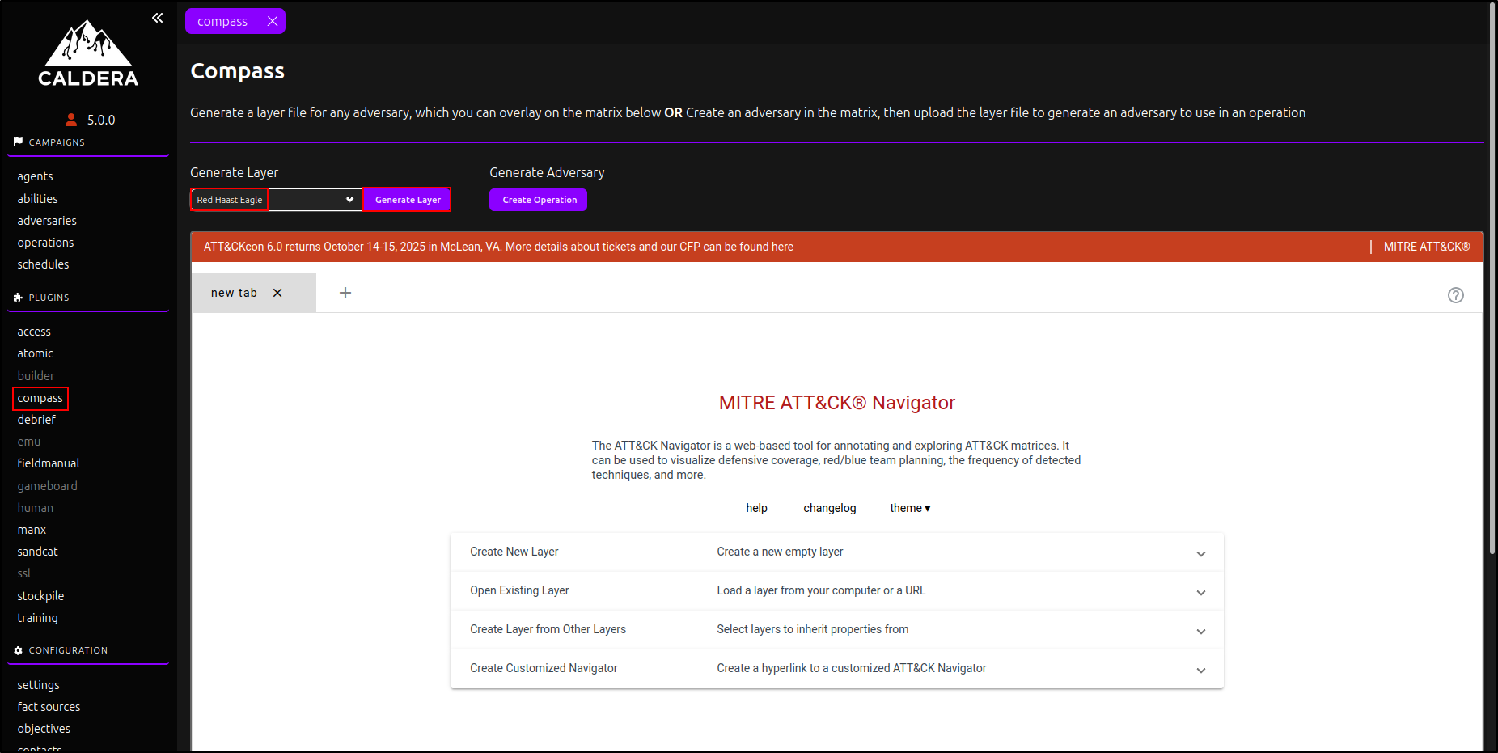Viewport: 1498px width, 753px height.
Task: Open the adversary selection dropdown
Action: tap(315, 200)
